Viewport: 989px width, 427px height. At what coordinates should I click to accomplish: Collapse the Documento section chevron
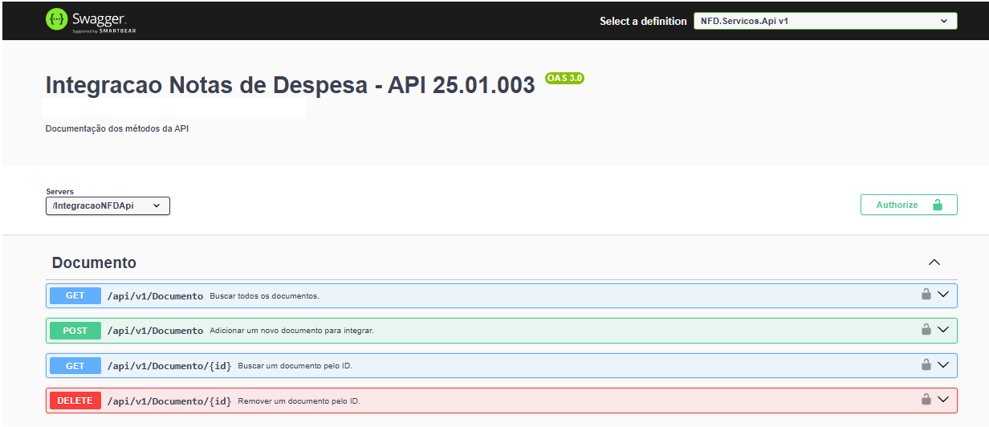pyautogui.click(x=934, y=262)
